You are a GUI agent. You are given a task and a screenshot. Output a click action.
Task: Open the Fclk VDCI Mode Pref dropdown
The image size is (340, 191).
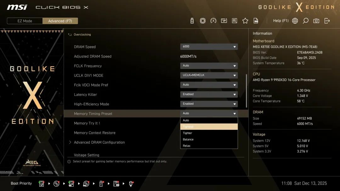[209, 85]
